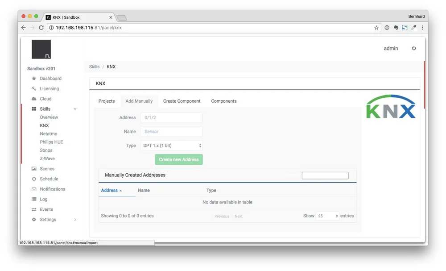Viewport: 446px width, 271px height.
Task: Click the Dashboard star icon
Action: [x=34, y=78]
